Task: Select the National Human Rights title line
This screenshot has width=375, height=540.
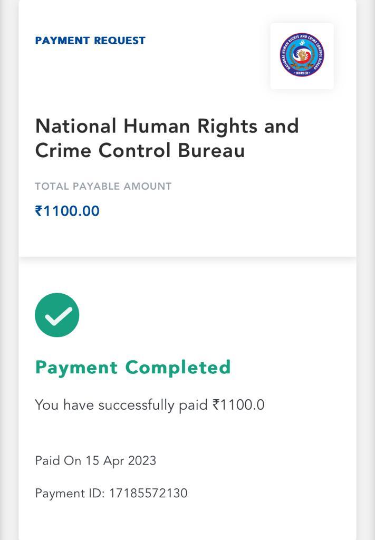Action: (167, 126)
